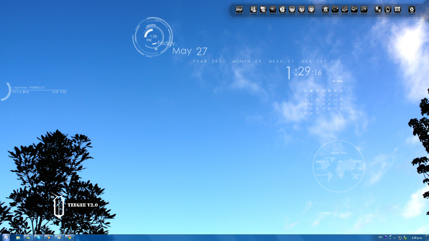The image size is (429, 241).
Task: Click the World Time map widget
Action: tap(339, 166)
